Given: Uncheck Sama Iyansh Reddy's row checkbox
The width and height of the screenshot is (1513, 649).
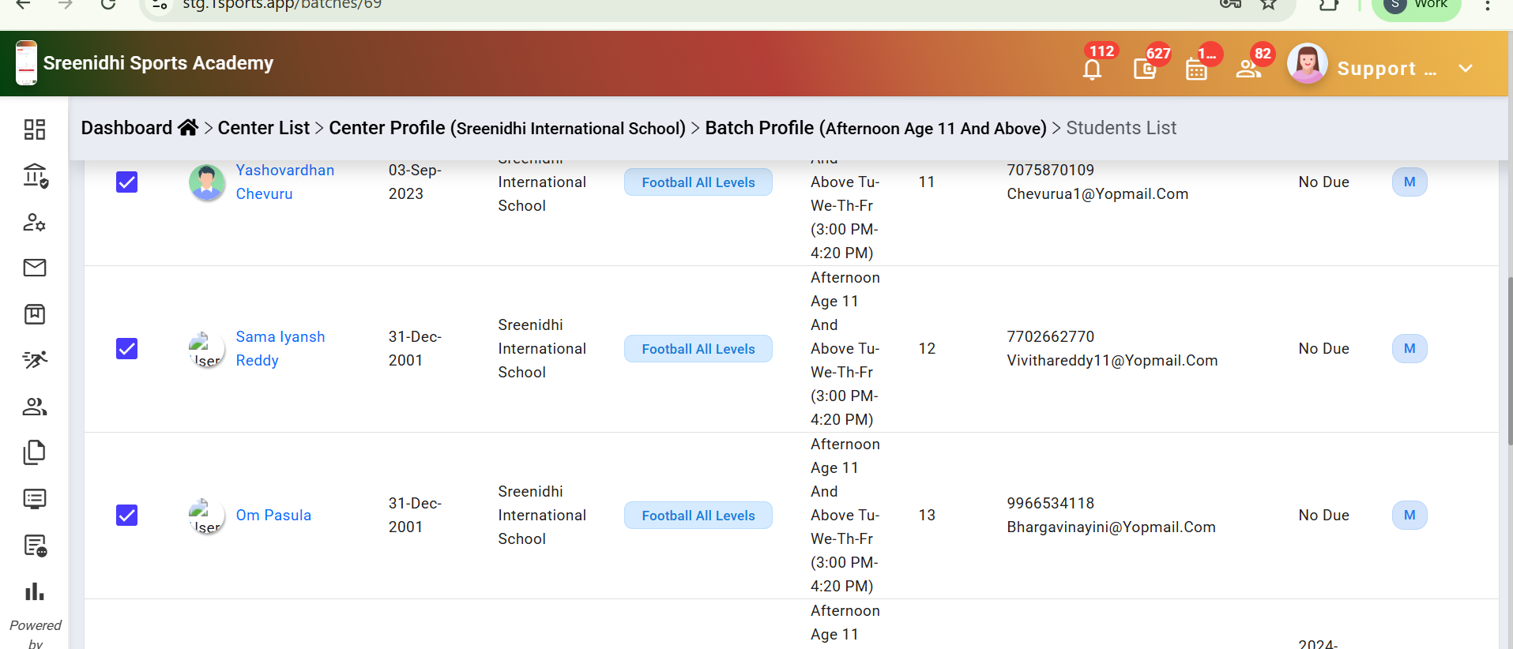Looking at the screenshot, I should click(x=127, y=349).
